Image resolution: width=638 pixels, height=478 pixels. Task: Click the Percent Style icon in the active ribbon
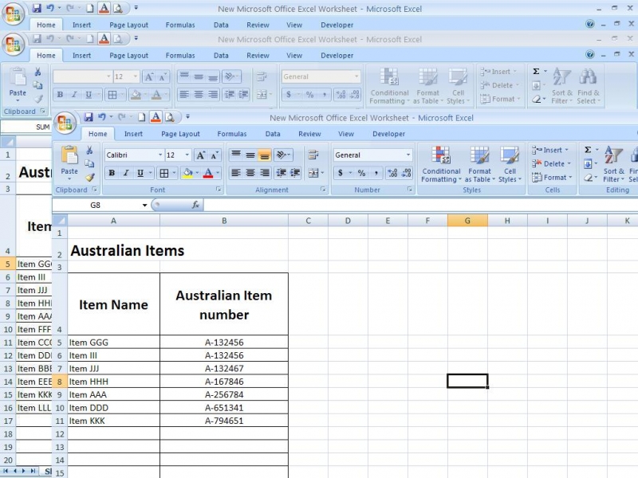(x=361, y=173)
